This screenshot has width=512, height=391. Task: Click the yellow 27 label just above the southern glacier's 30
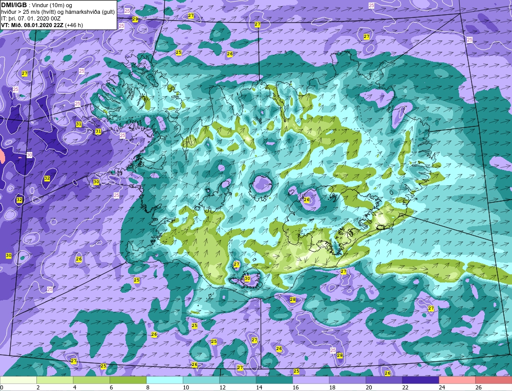coord(237,265)
